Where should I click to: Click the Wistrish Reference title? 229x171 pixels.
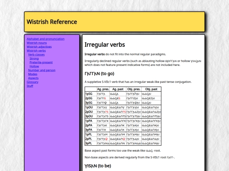[52, 22]
